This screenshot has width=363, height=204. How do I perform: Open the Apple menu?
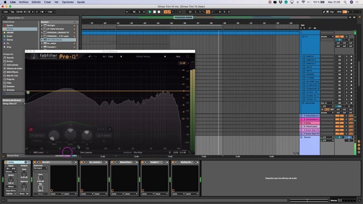[5, 2]
